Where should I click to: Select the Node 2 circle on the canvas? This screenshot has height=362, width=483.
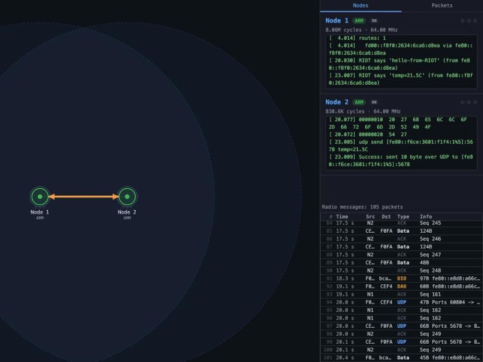click(127, 196)
